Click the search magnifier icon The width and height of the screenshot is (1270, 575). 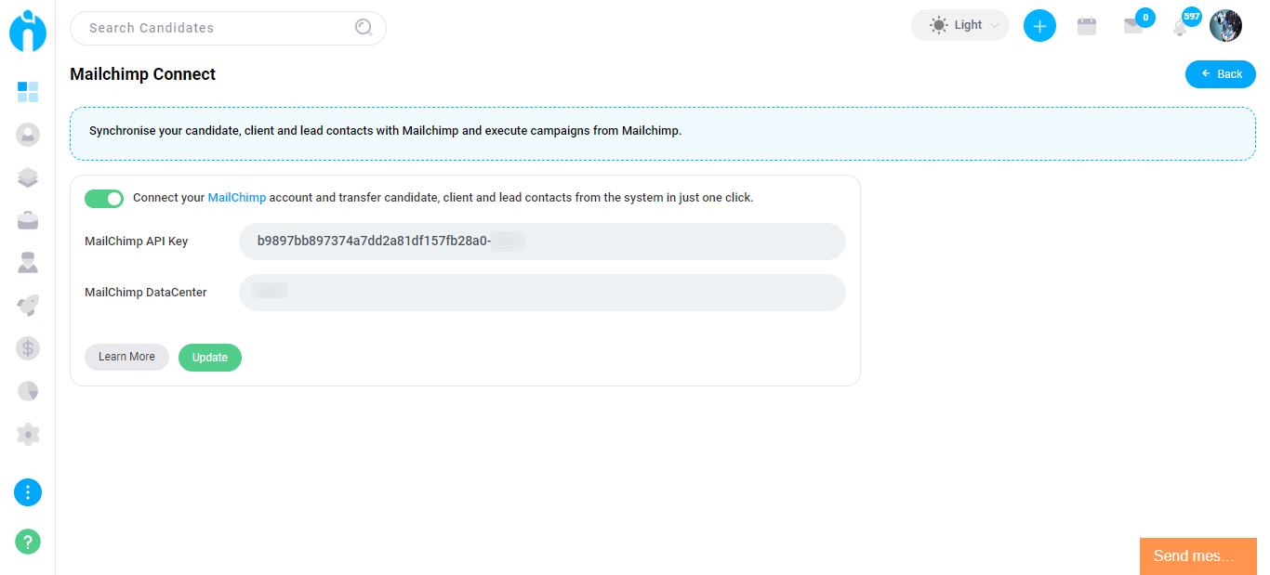click(364, 28)
